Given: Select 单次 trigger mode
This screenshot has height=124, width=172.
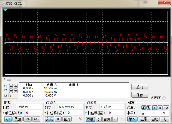Looking at the screenshot, I should (x=132, y=119).
